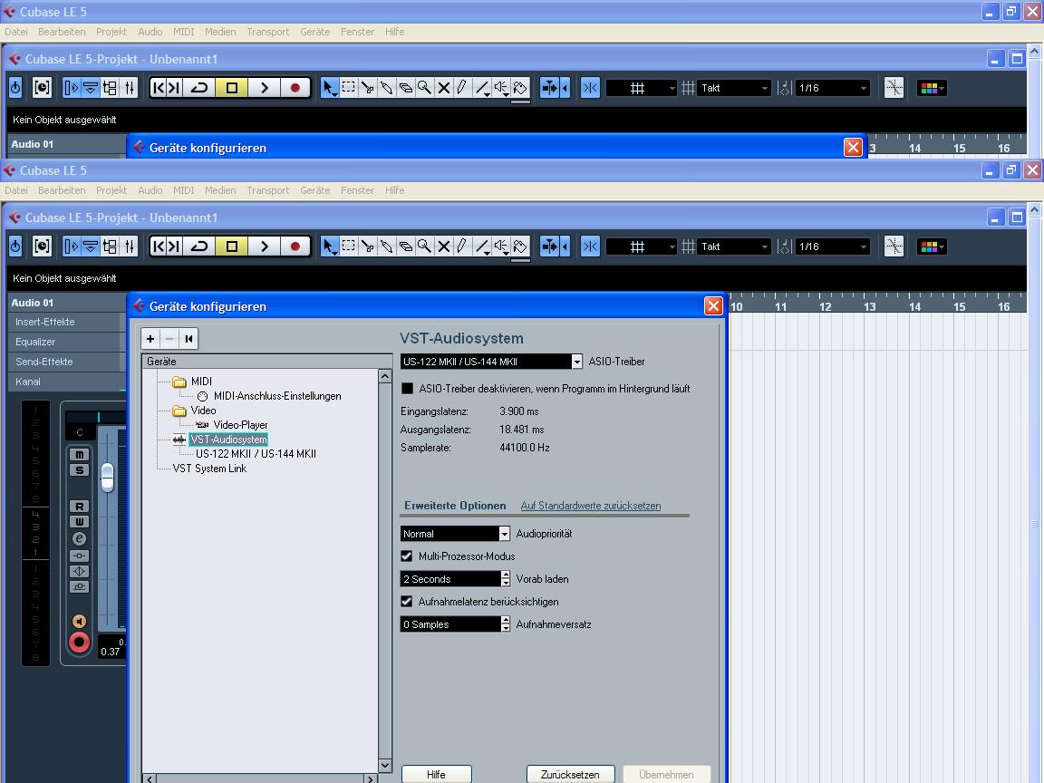Click the reset-to-start icon beside the minus button

(189, 339)
